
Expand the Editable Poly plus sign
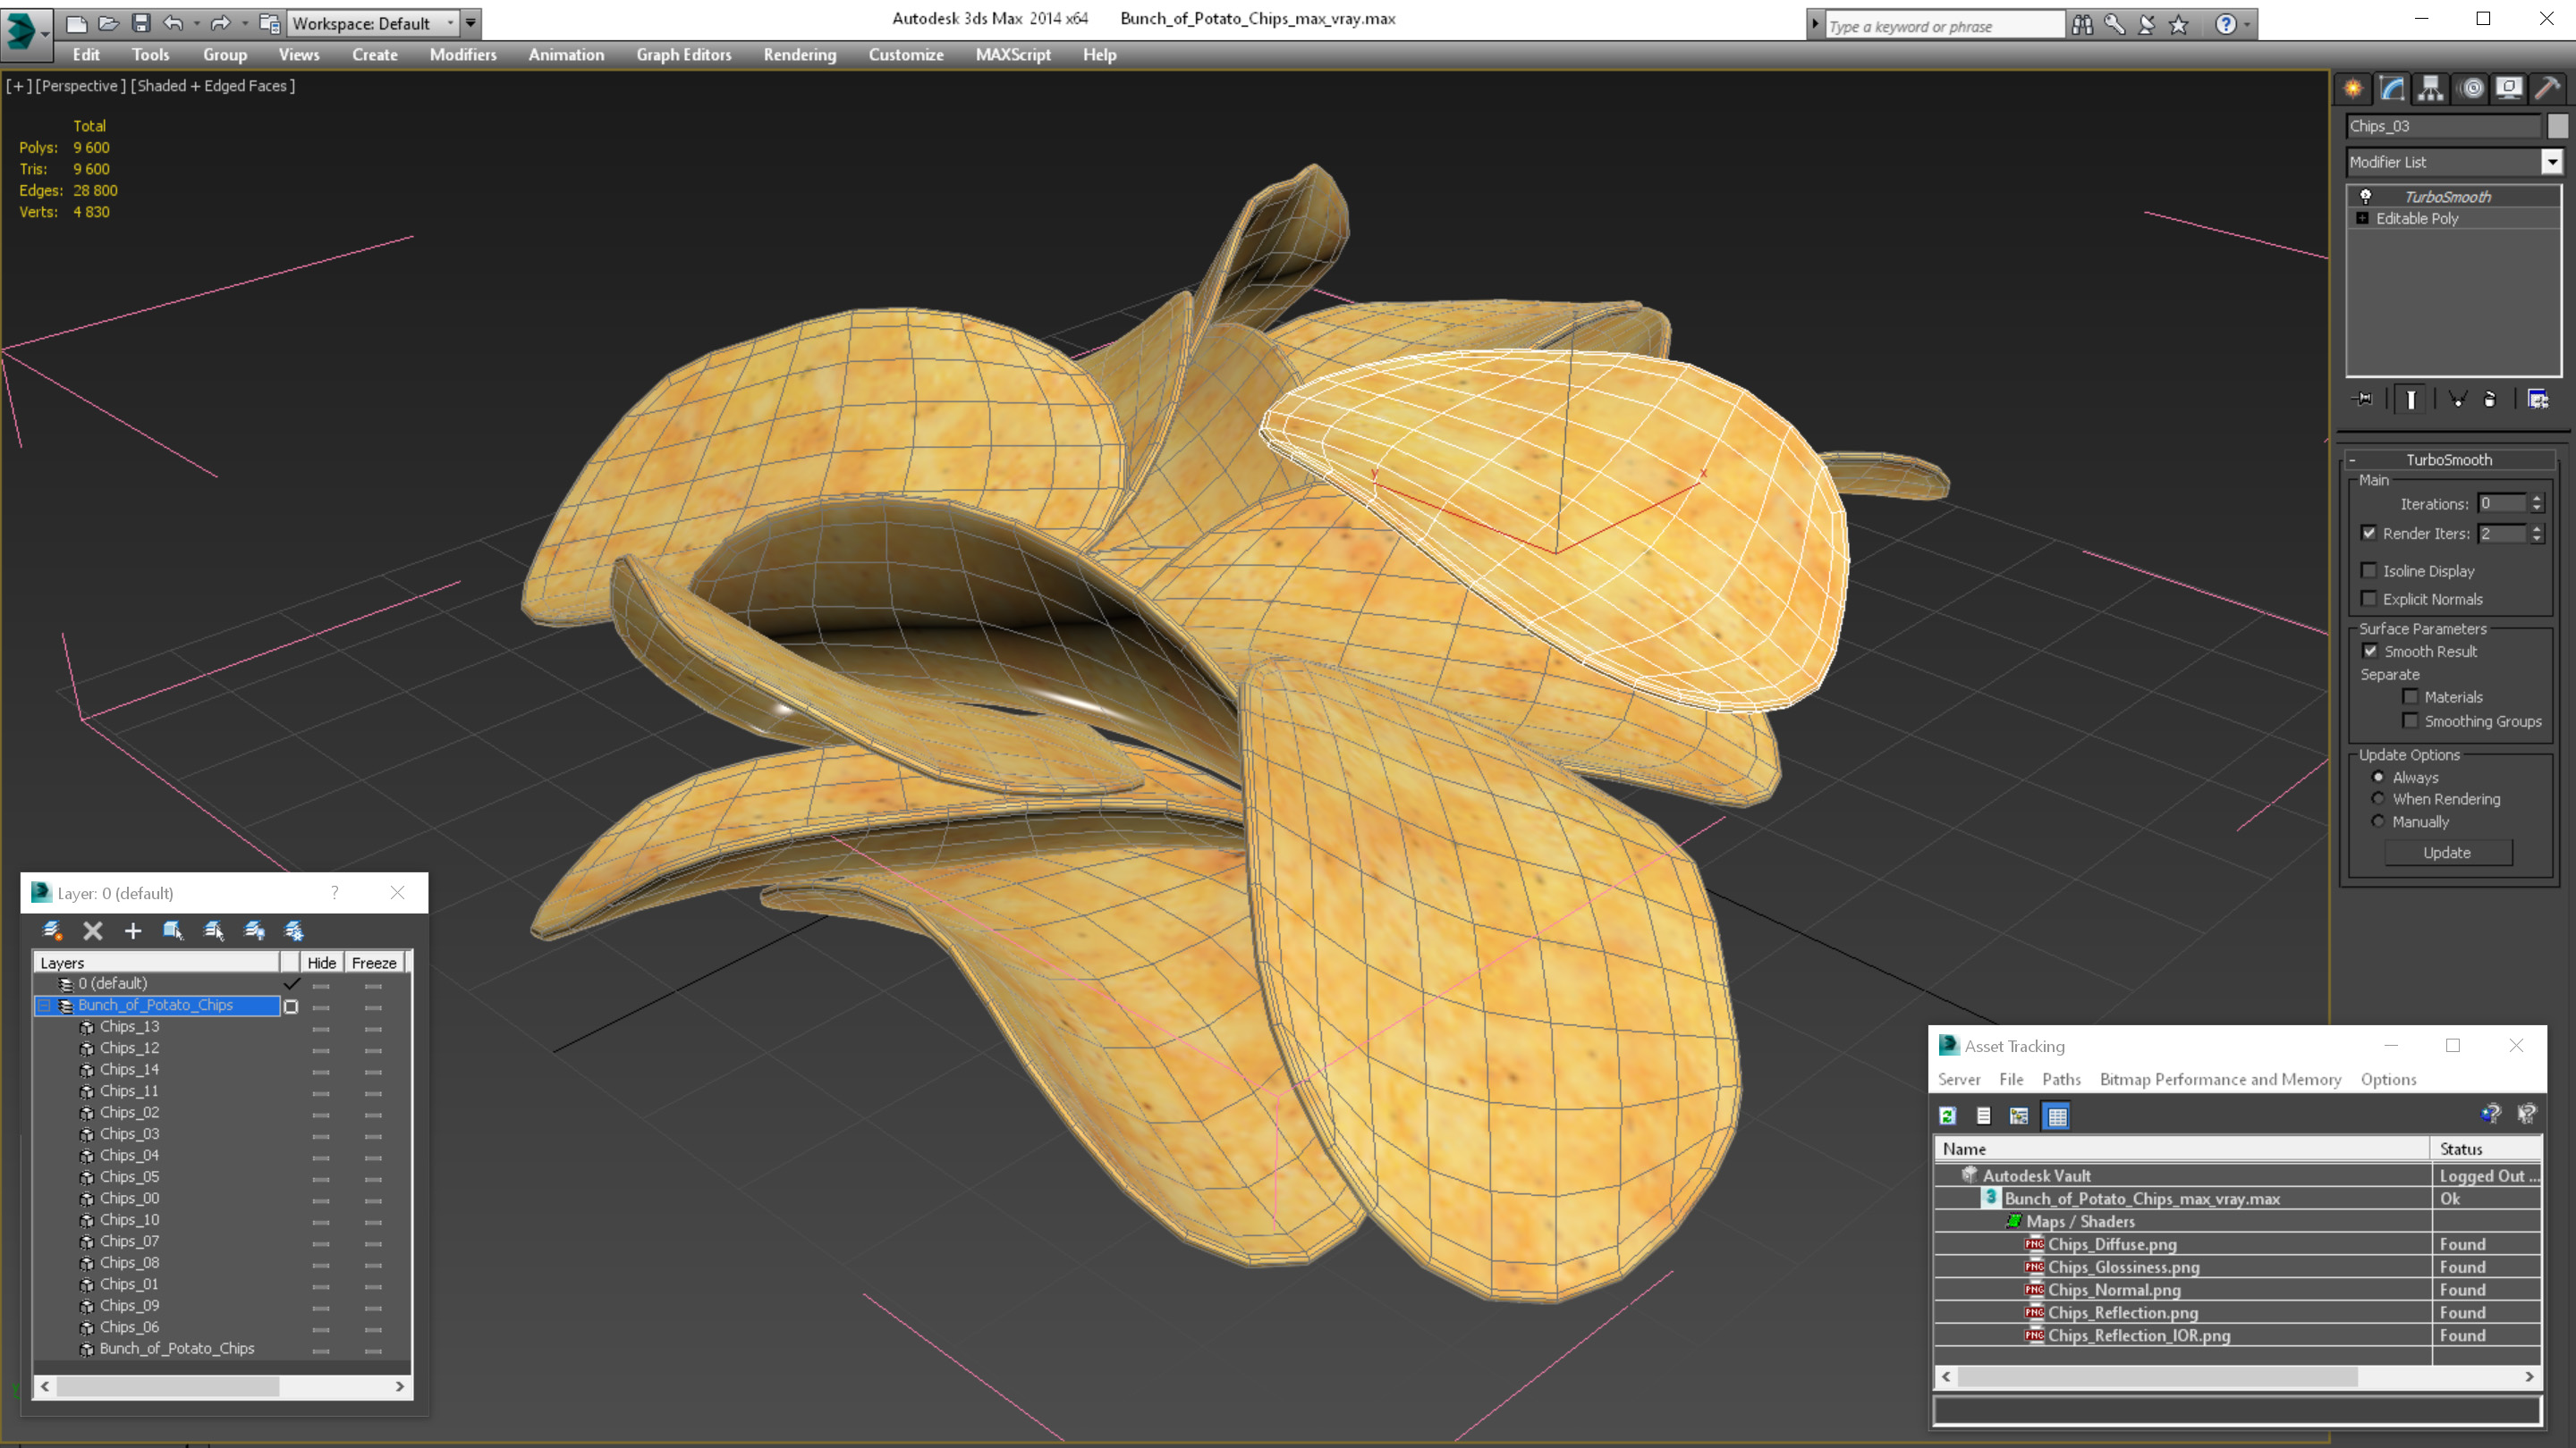[x=2363, y=218]
